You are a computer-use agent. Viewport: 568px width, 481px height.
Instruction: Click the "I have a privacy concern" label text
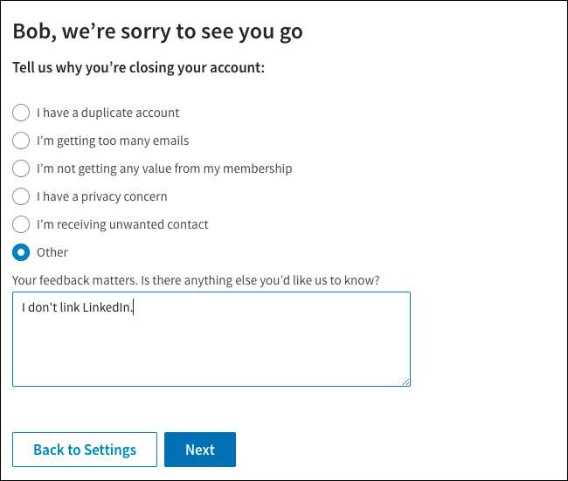point(101,196)
